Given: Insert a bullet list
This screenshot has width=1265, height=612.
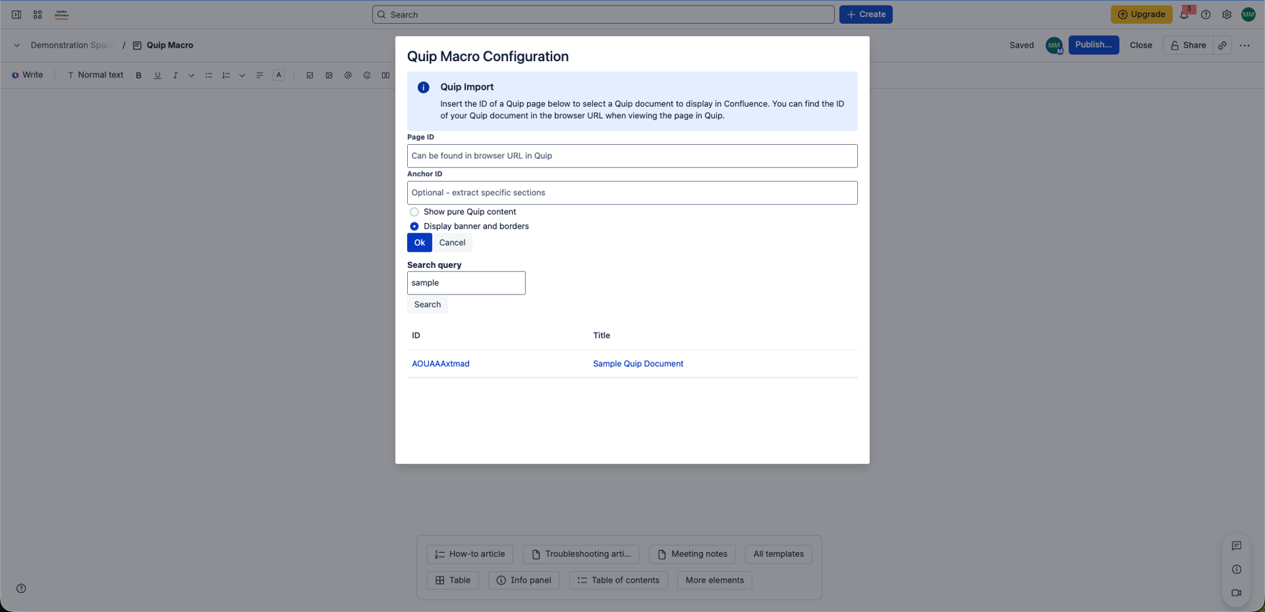Looking at the screenshot, I should pyautogui.click(x=209, y=75).
